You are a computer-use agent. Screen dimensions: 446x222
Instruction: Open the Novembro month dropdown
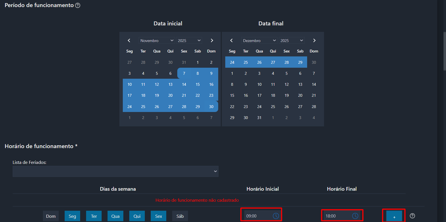click(x=157, y=41)
